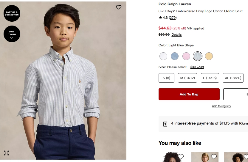Open the Size Chart link
This screenshot has width=248, height=162.
coord(197,67)
